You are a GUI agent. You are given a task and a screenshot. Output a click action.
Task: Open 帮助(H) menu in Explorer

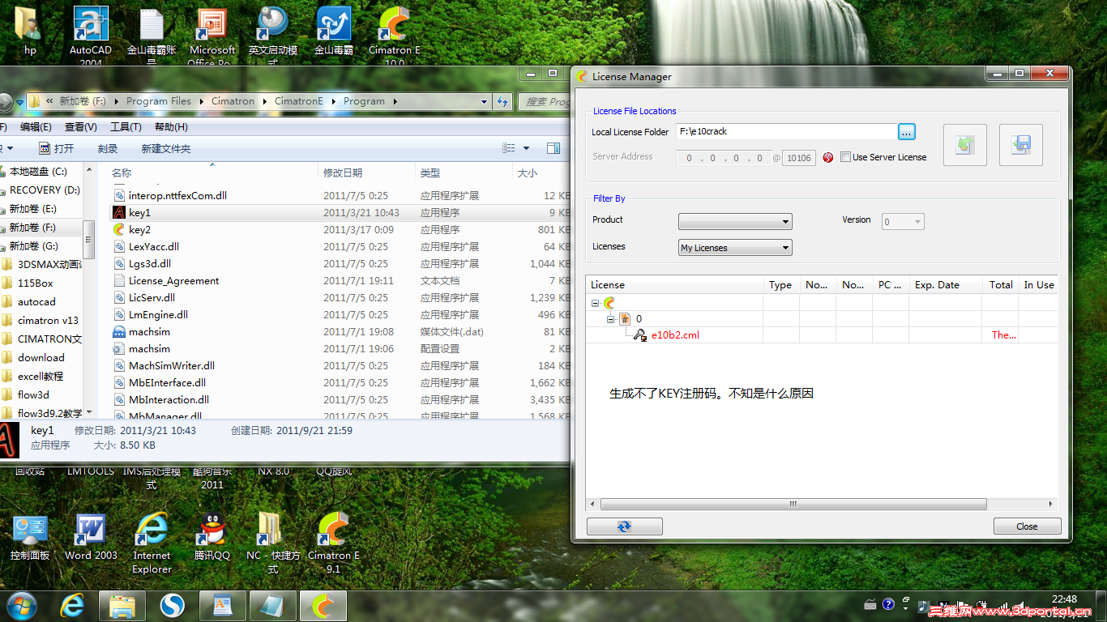171,127
